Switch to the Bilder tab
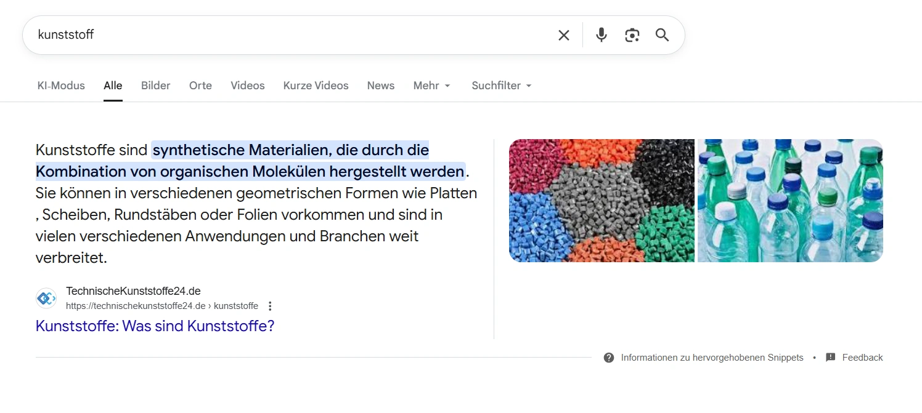Image resolution: width=922 pixels, height=413 pixels. (x=155, y=86)
